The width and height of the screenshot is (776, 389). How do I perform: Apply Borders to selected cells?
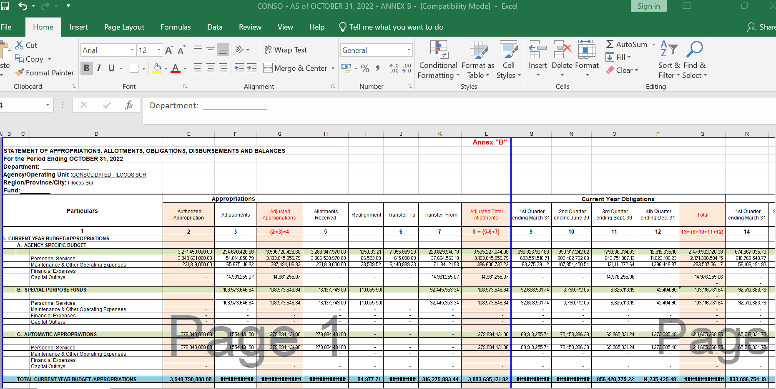(x=134, y=68)
